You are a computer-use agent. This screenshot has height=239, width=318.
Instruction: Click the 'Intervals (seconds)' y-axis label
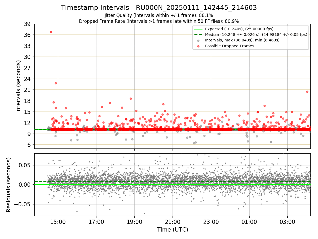click(19, 86)
